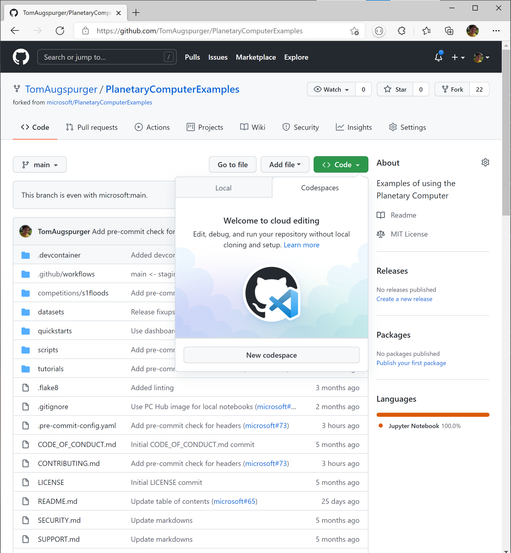
Task: Open the MIT License scales icon
Action: (381, 234)
